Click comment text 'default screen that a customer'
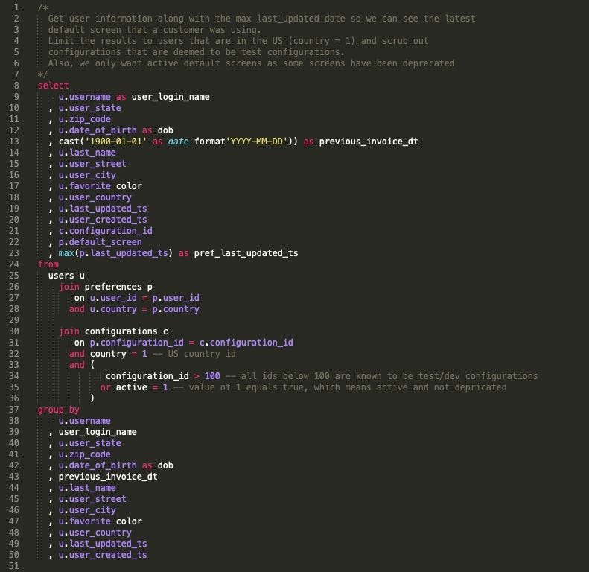 [x=124, y=30]
